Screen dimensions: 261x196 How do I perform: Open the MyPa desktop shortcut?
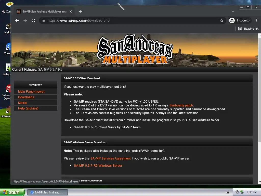[x=7, y=29]
